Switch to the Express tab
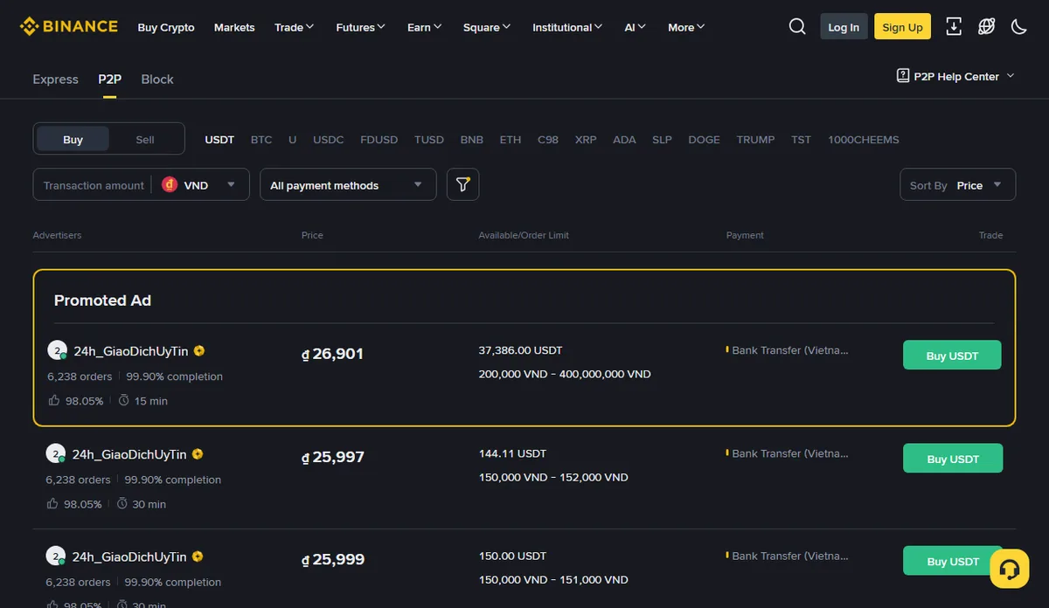The width and height of the screenshot is (1049, 608). tap(55, 79)
